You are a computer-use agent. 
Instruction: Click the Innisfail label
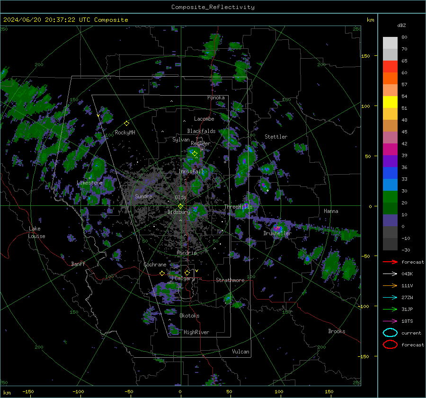(191, 171)
